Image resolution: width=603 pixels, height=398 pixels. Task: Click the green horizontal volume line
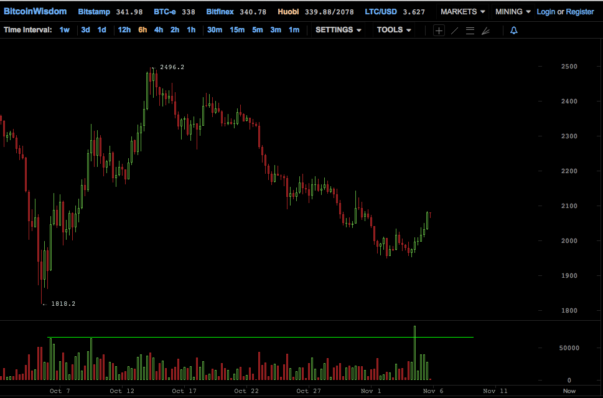260,337
